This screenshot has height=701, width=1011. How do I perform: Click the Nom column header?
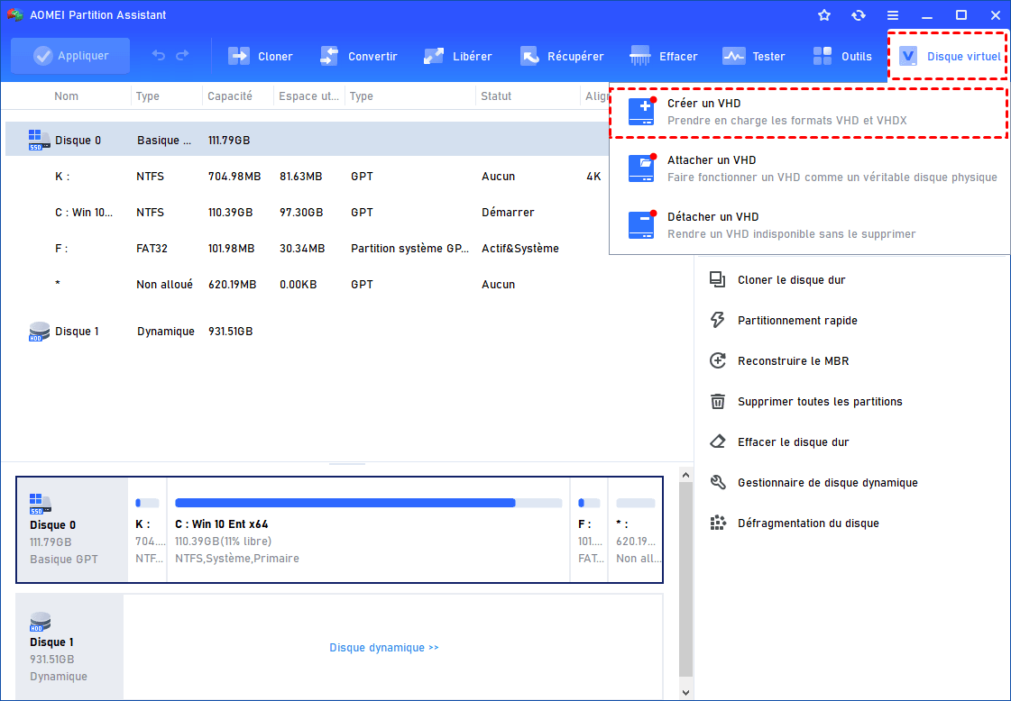pos(67,96)
